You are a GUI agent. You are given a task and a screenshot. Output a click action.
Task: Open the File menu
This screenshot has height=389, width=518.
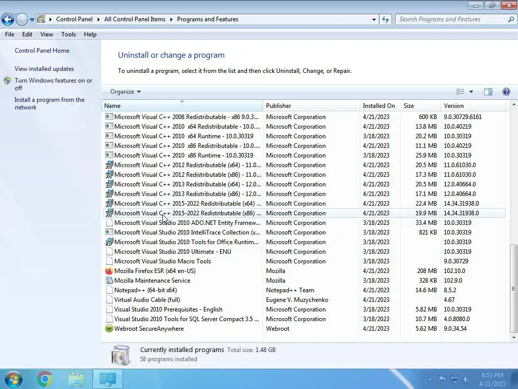10,34
